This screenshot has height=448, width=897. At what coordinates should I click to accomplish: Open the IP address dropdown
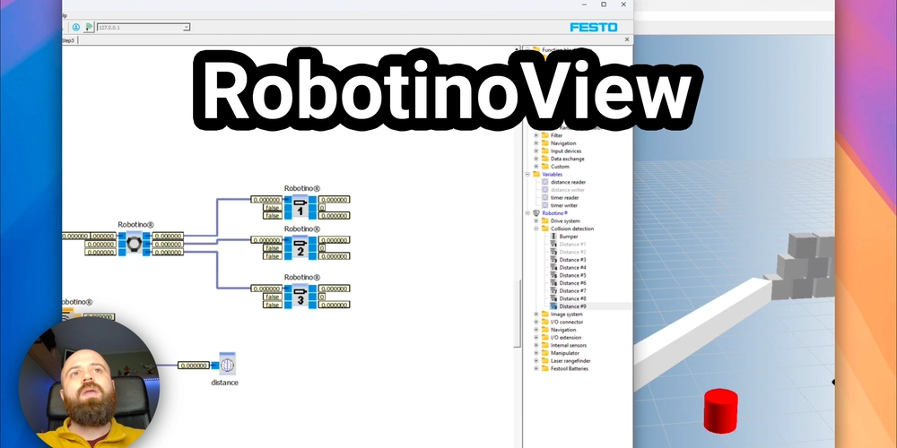coord(186,28)
